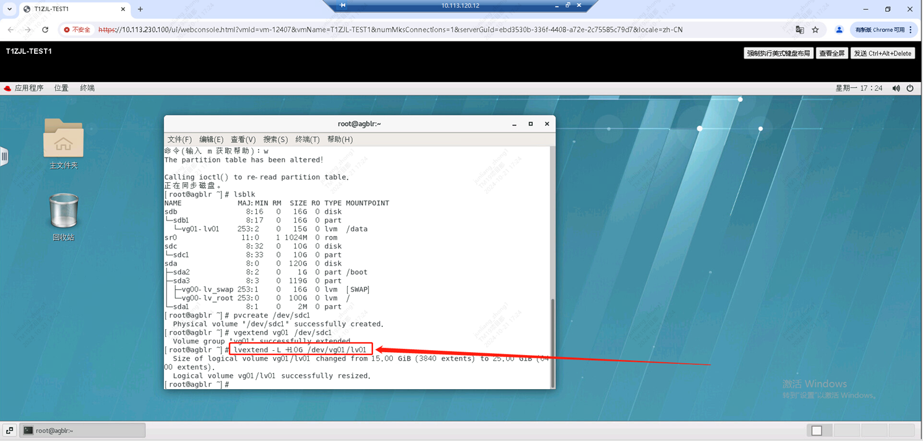
Task: Open the Chrome profile avatar icon
Action: click(839, 30)
